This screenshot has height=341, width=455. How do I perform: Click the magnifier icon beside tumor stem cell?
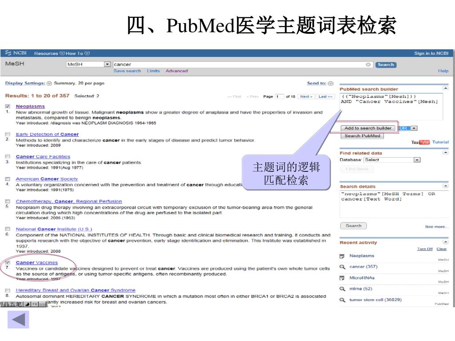(x=343, y=300)
